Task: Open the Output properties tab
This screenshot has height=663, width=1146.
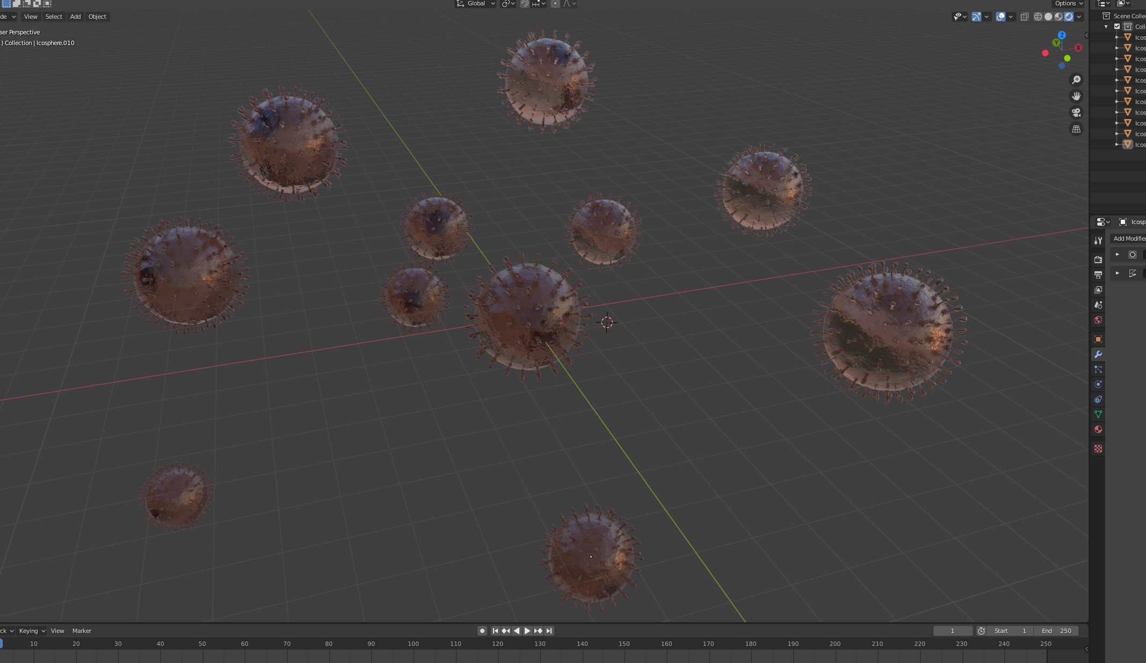Action: coord(1098,274)
